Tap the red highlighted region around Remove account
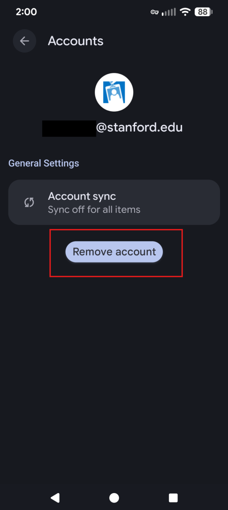Image resolution: width=228 pixels, height=510 pixels. click(116, 253)
